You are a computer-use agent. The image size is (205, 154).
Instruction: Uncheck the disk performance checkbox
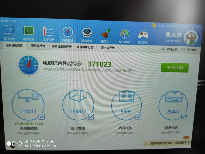pos(184,116)
